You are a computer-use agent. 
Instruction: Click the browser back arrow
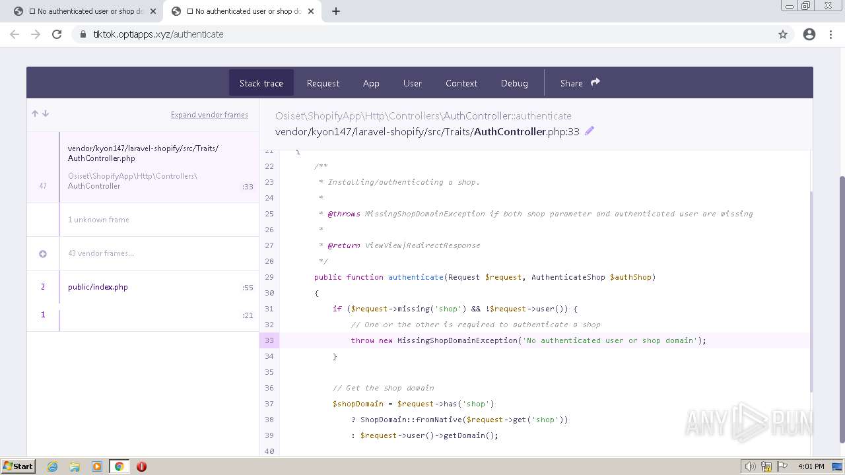point(15,34)
